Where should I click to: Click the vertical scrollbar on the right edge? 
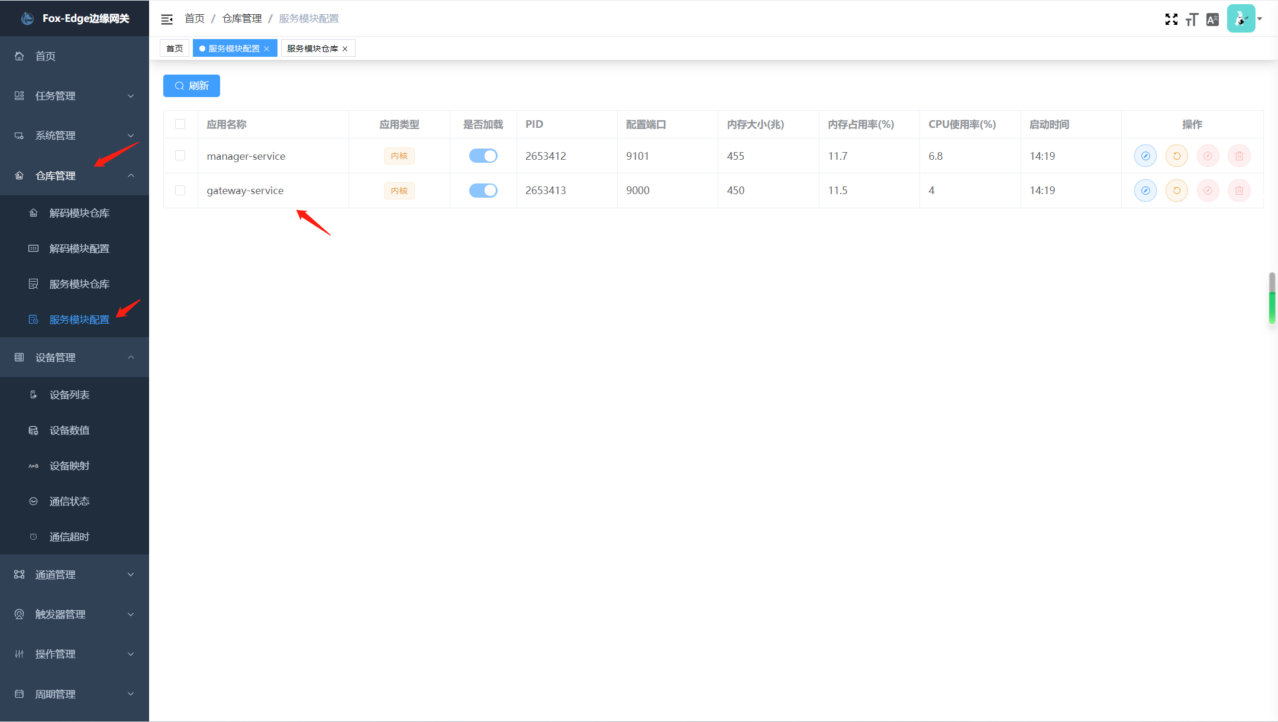pos(1271,298)
